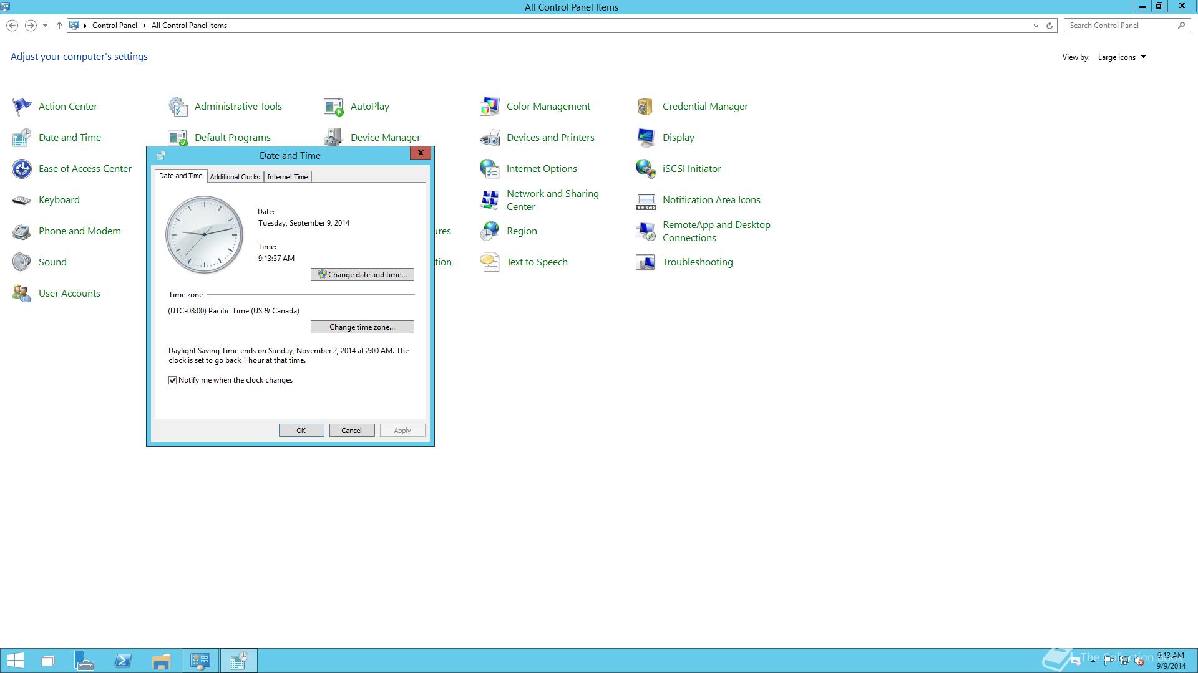
Task: Click Cancel in Date and Time dialog
Action: (x=352, y=431)
